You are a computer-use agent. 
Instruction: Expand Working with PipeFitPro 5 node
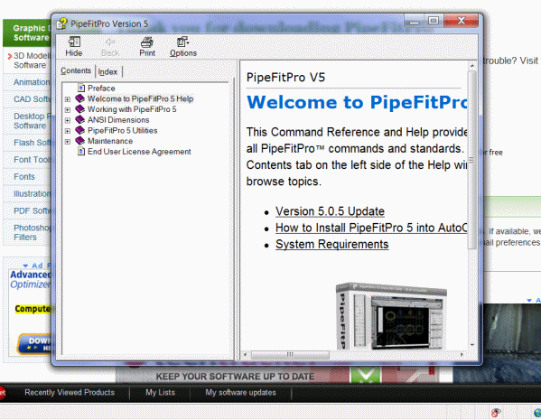68,110
